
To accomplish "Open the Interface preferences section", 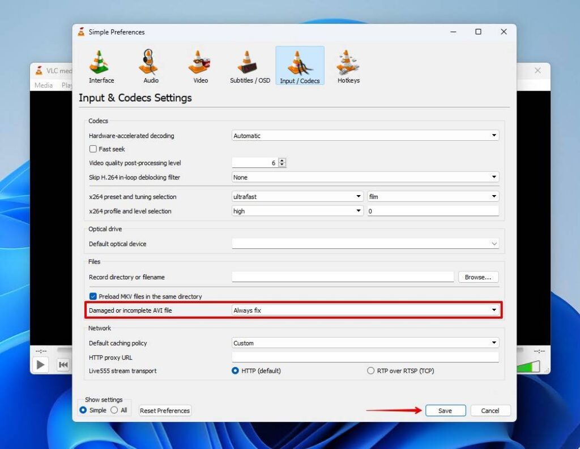I will (101, 64).
